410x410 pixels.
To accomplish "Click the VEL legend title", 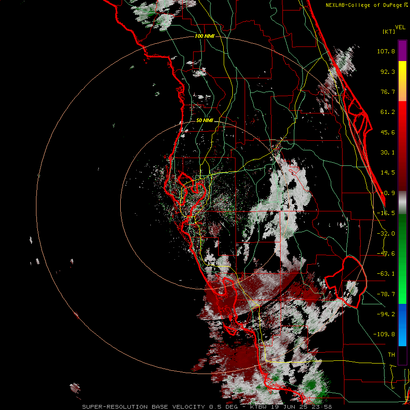I will [400, 27].
